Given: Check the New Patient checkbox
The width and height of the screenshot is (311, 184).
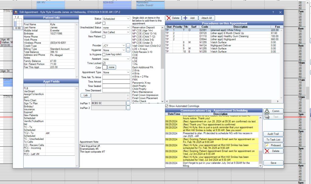Looking at the screenshot, I should (104, 37).
